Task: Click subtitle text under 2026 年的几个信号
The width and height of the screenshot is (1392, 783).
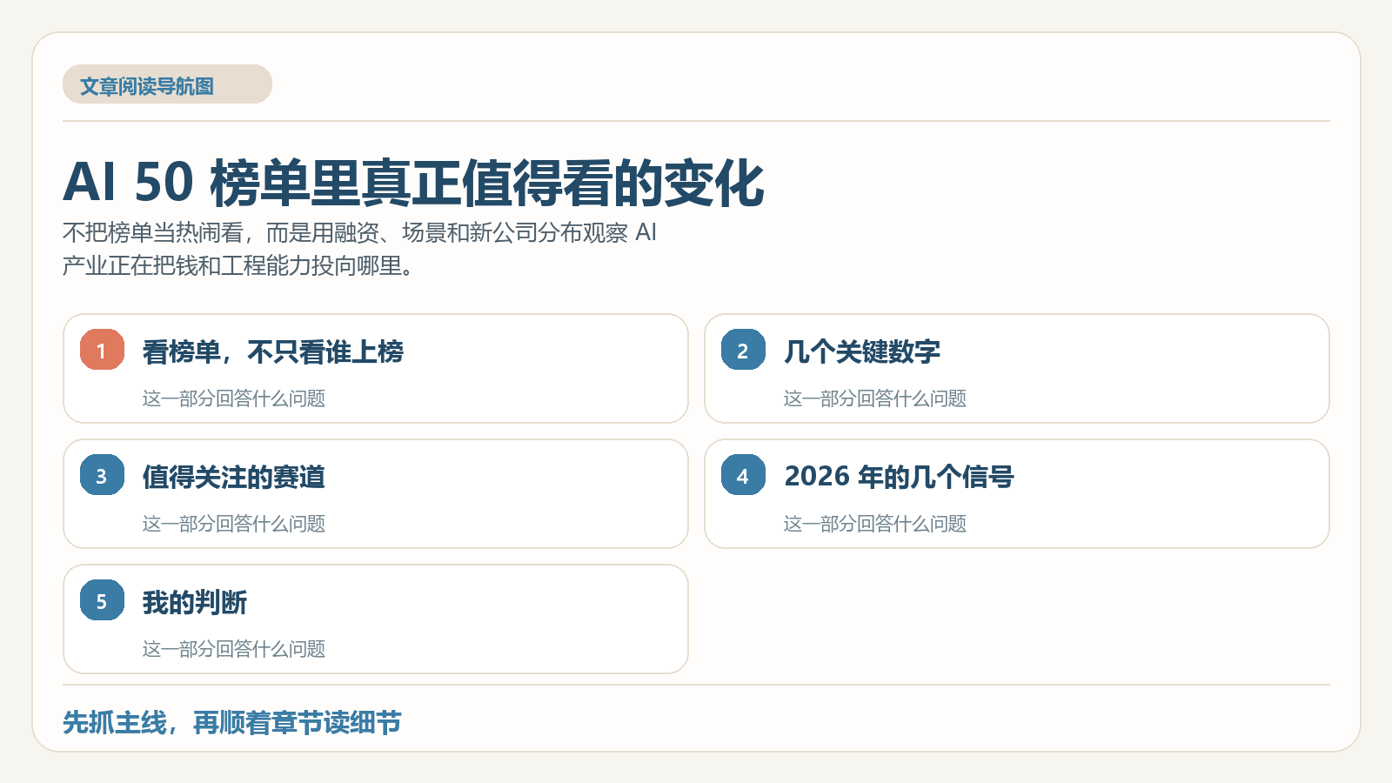Action: point(875,524)
